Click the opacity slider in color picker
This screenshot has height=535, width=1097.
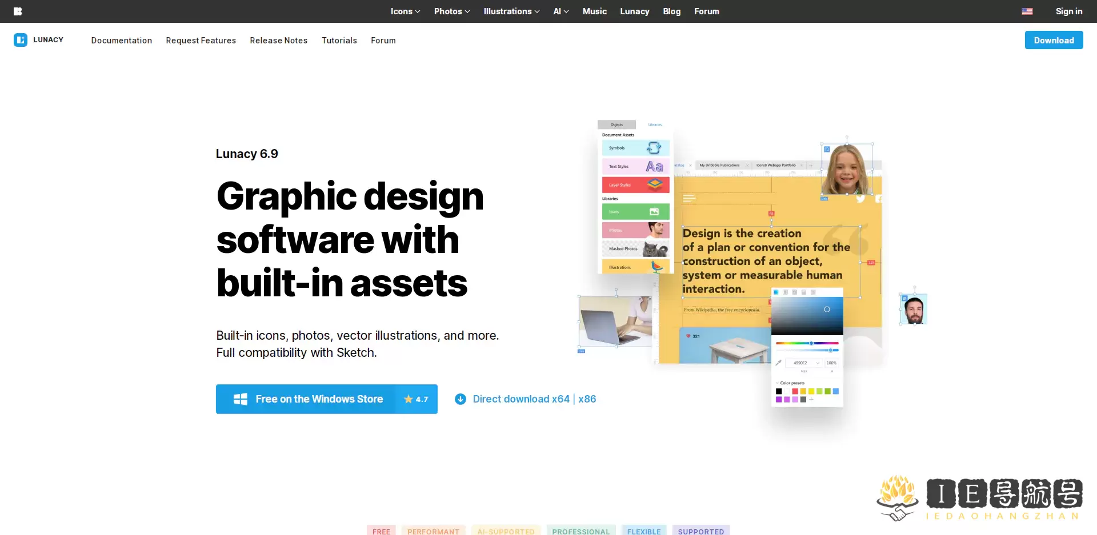pos(807,350)
